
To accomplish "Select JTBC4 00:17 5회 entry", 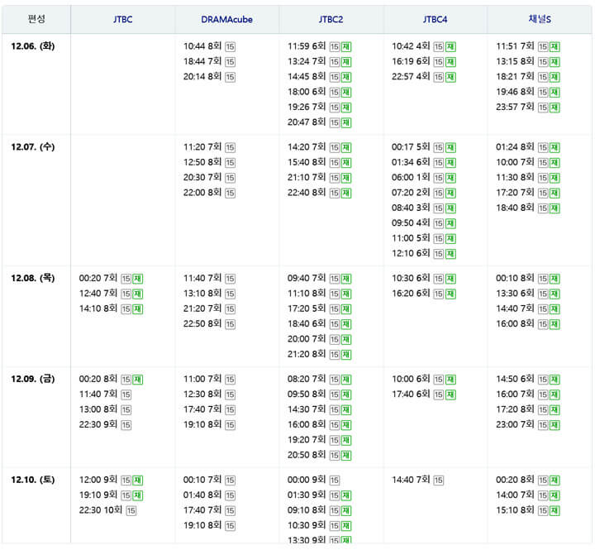I will tap(411, 147).
